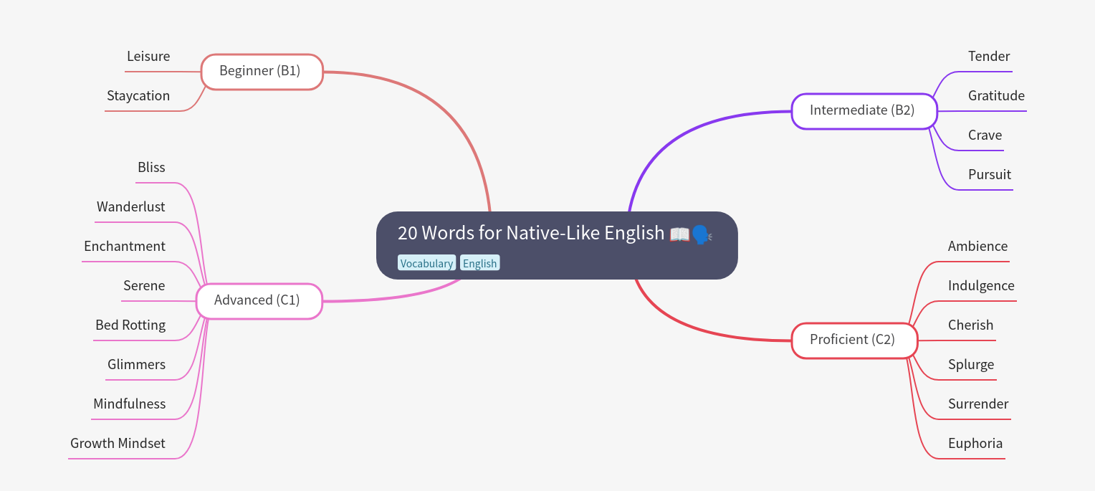Click the word Euphoria
Screen dimensions: 1095x491
click(x=975, y=443)
